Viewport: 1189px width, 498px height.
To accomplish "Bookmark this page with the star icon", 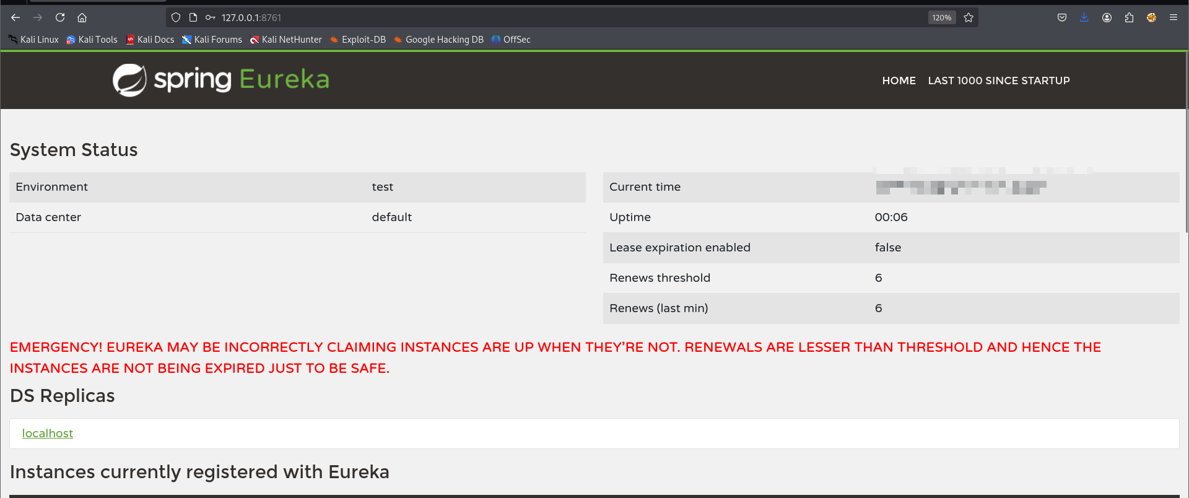I will point(969,17).
